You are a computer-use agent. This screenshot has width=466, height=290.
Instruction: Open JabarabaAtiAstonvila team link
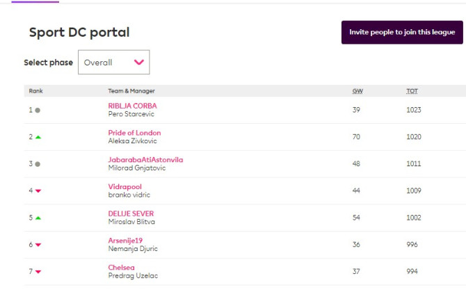coord(145,159)
